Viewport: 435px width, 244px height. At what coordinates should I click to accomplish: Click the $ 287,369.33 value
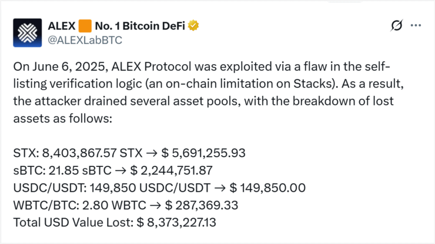[202, 205]
